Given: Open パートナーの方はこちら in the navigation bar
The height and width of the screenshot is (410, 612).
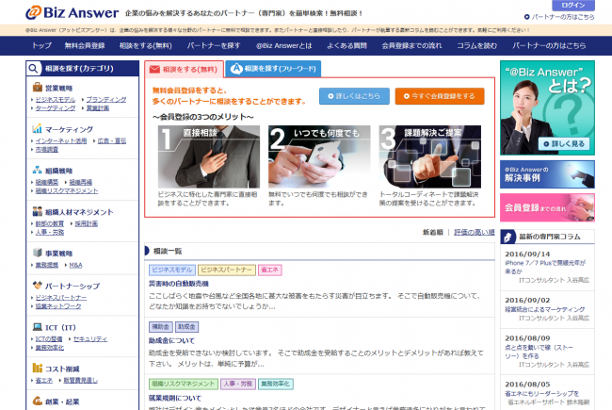Looking at the screenshot, I should tap(549, 46).
